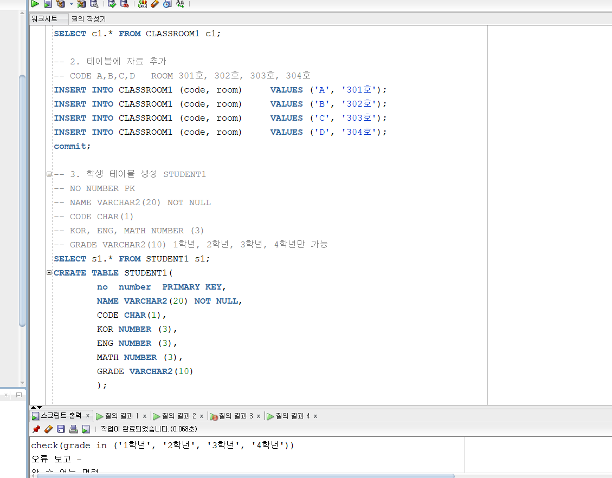612x478 pixels.
Task: Click the 'GRADE VARCHAR2(10)' definition line
Action: 145,371
